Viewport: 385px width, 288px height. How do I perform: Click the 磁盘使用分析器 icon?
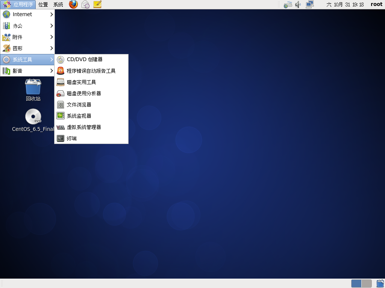click(61, 93)
